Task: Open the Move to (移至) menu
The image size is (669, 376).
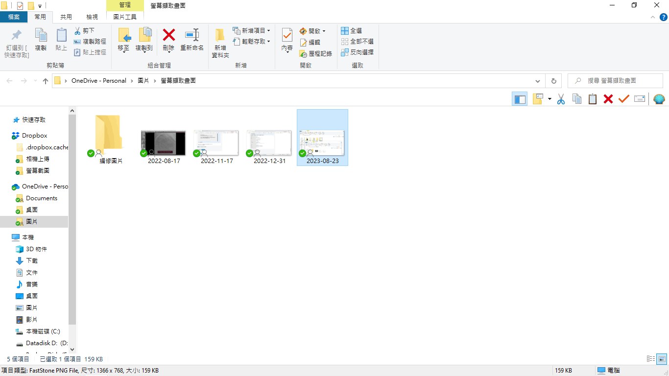Action: click(124, 40)
